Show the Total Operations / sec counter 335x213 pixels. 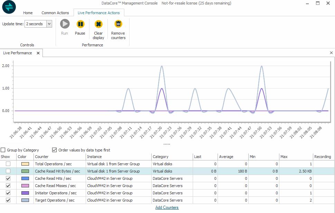[8, 164]
